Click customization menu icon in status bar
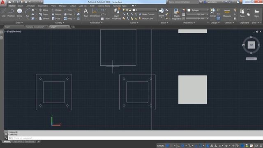 click(261, 146)
